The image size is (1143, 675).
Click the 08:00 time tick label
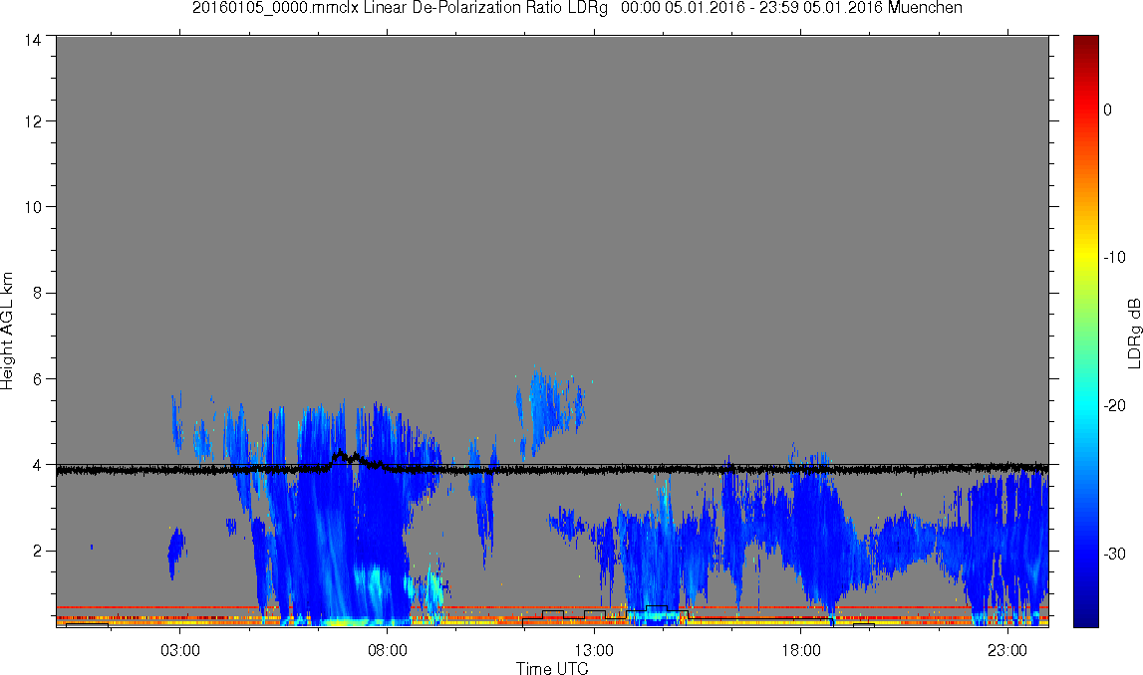[x=387, y=650]
